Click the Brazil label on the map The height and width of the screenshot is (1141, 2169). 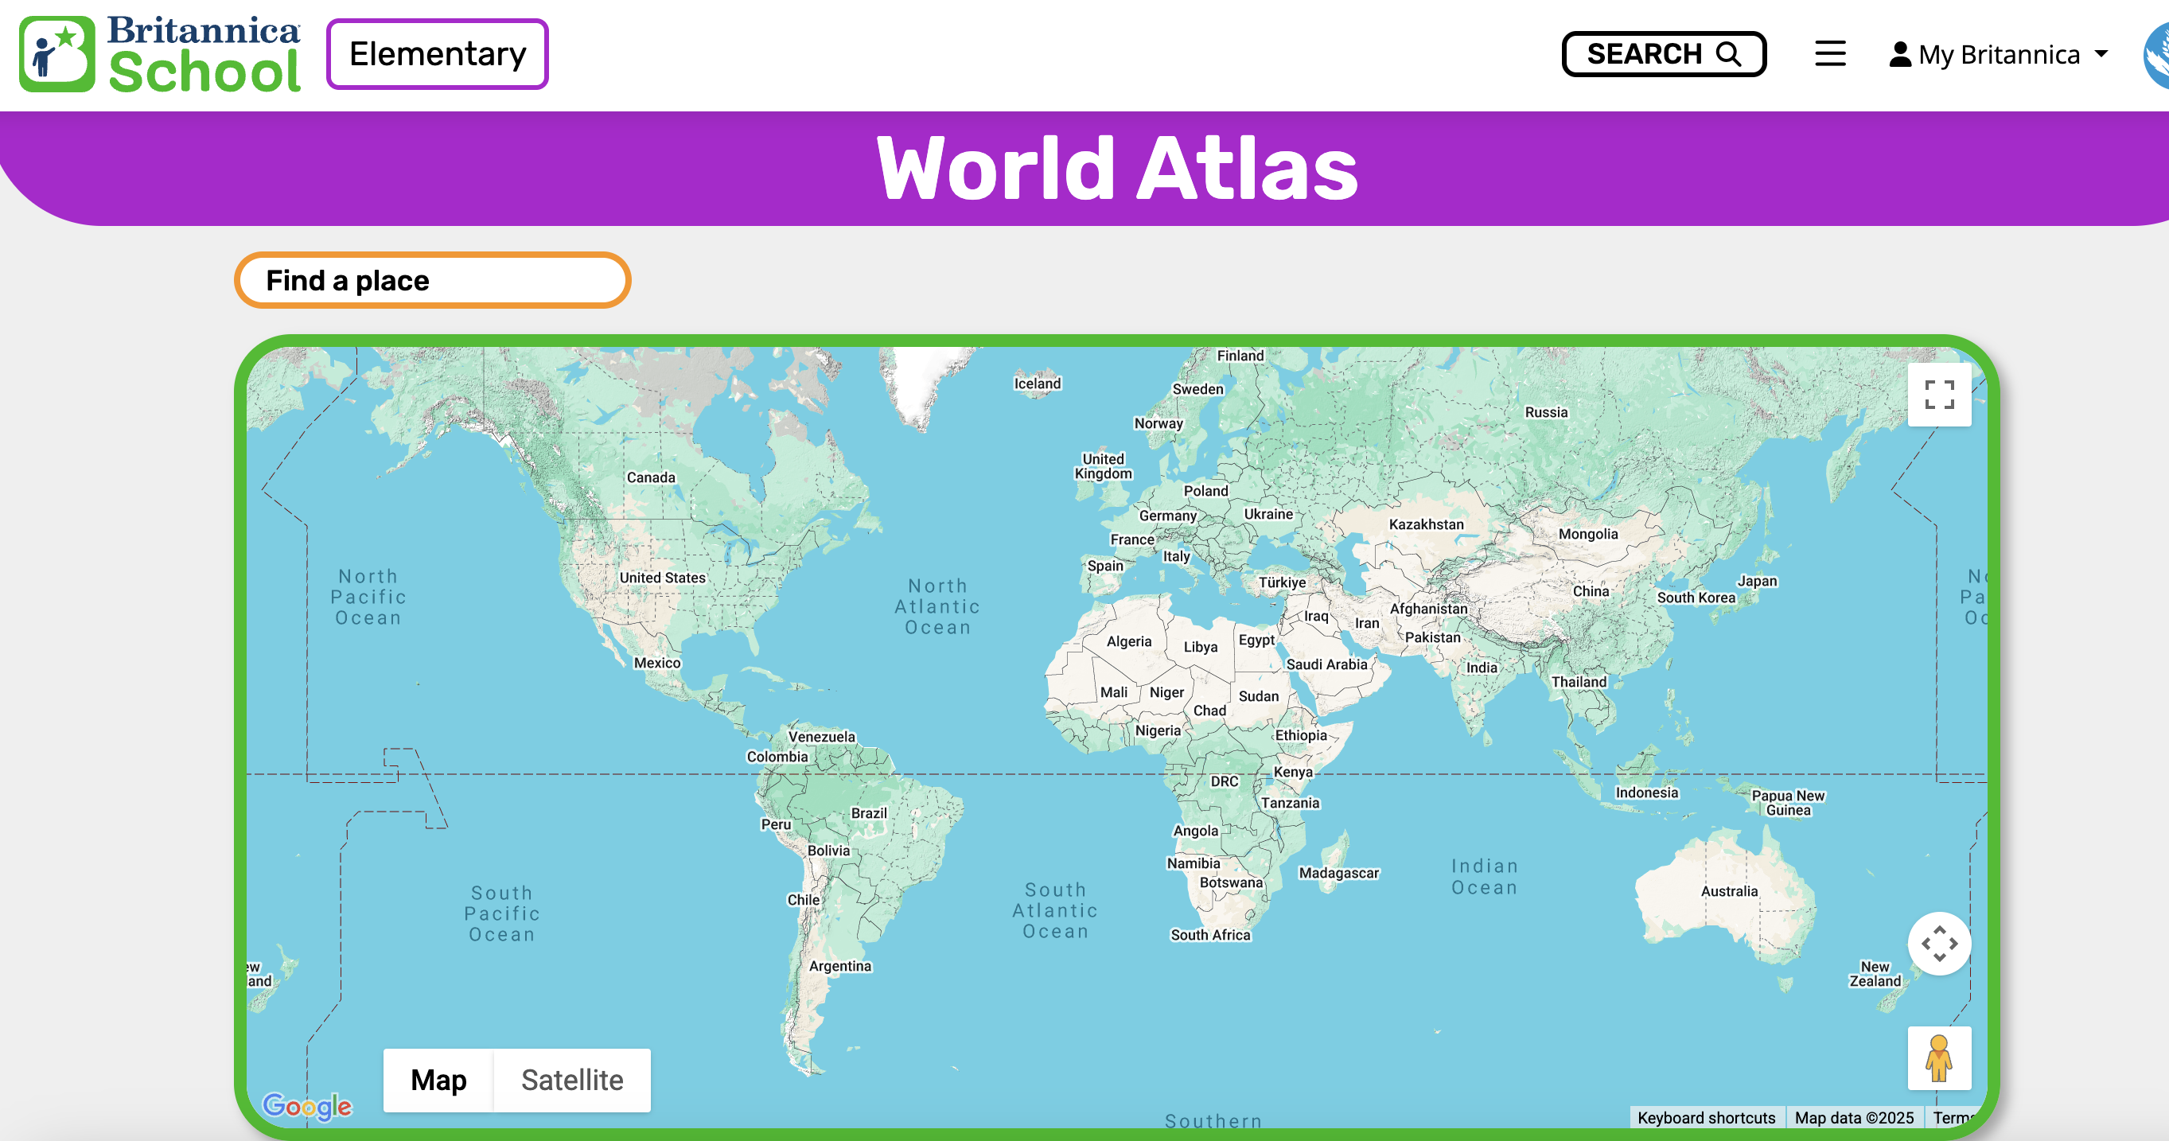pyautogui.click(x=868, y=812)
